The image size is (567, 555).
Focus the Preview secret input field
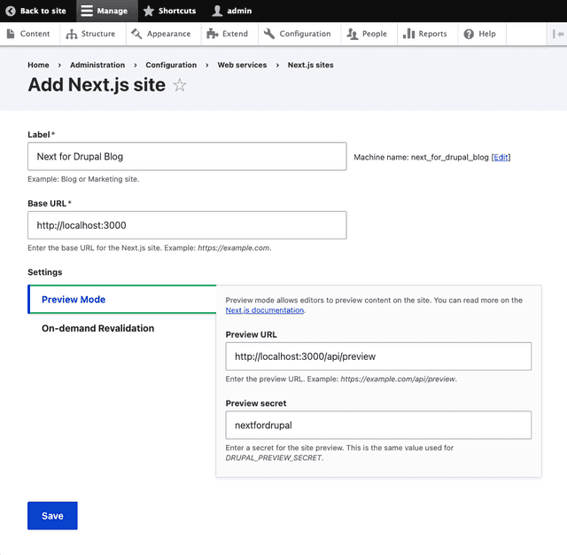378,425
